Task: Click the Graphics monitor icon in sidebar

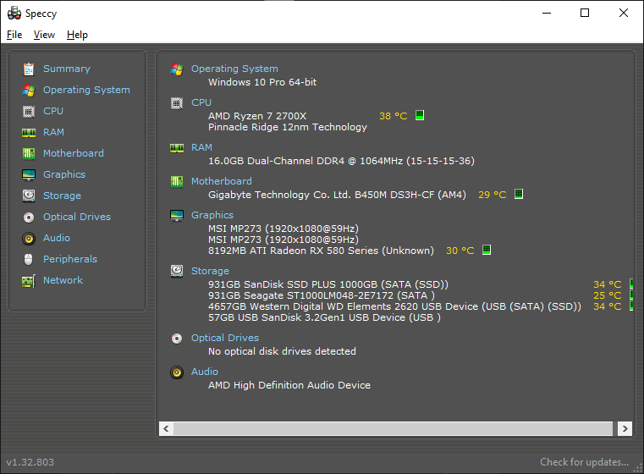Action: point(28,174)
